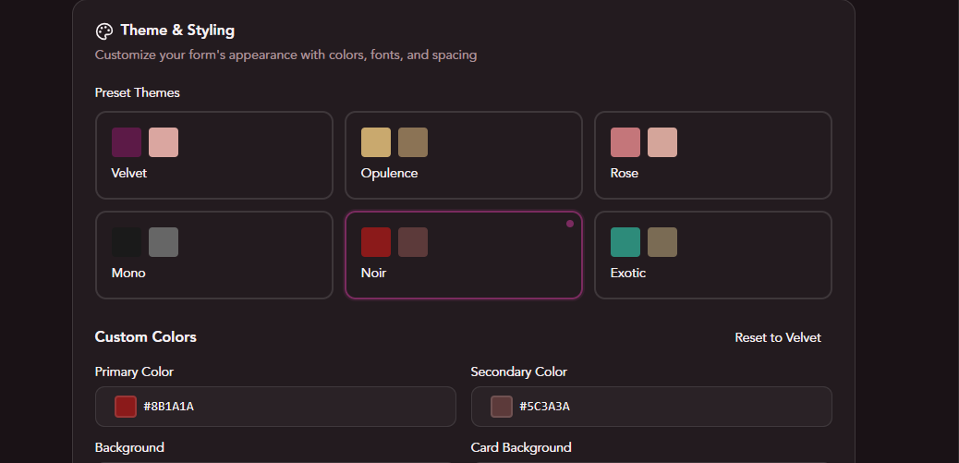The width and height of the screenshot is (959, 463).
Task: Click the teal swatch in Exotic card
Action: [x=625, y=242]
